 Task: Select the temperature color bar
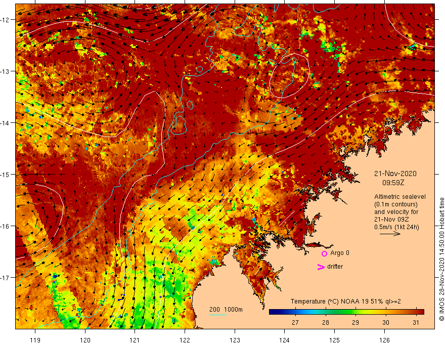[346, 312]
